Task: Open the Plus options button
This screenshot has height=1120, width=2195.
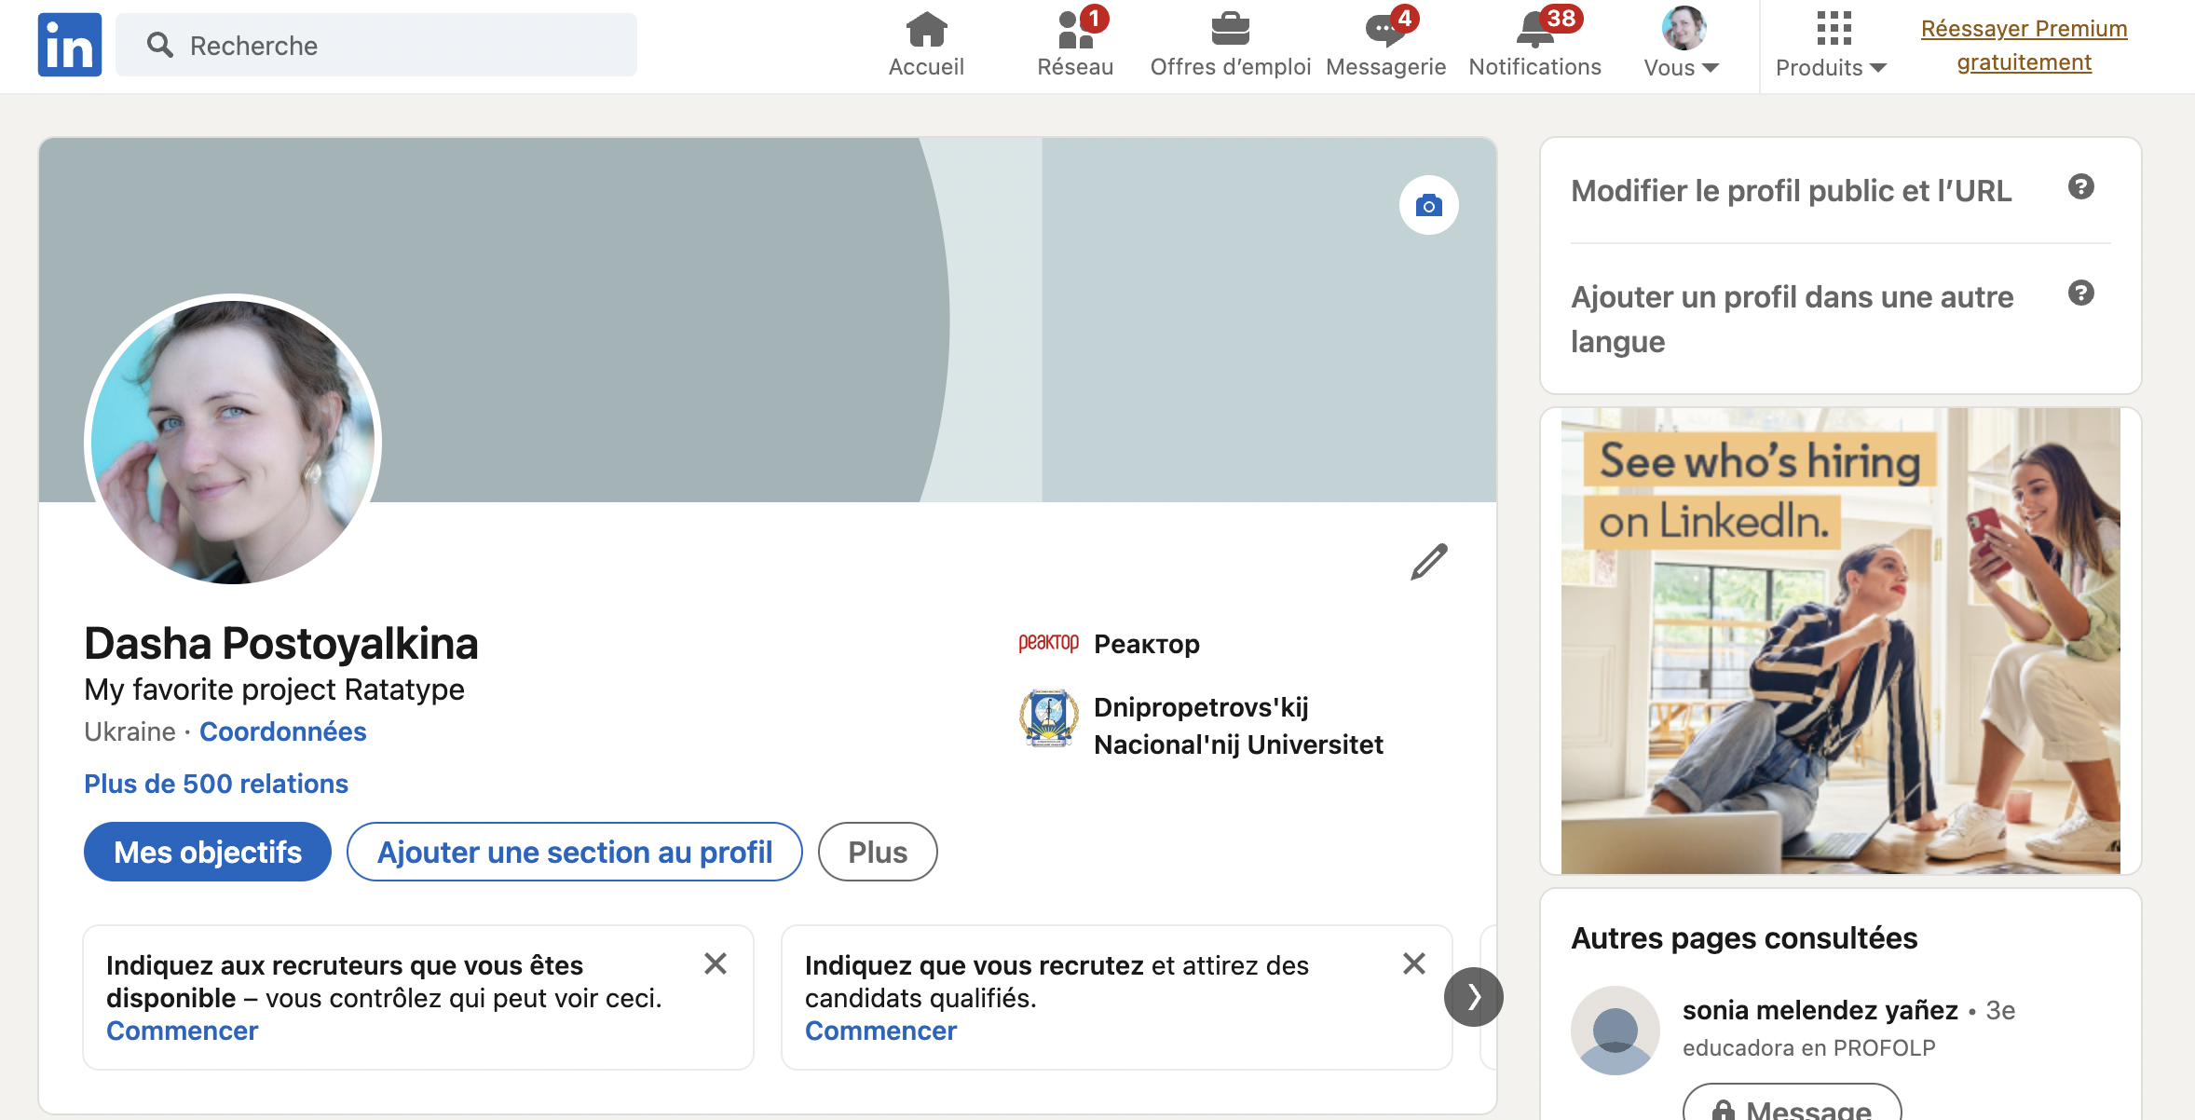Action: click(x=877, y=852)
